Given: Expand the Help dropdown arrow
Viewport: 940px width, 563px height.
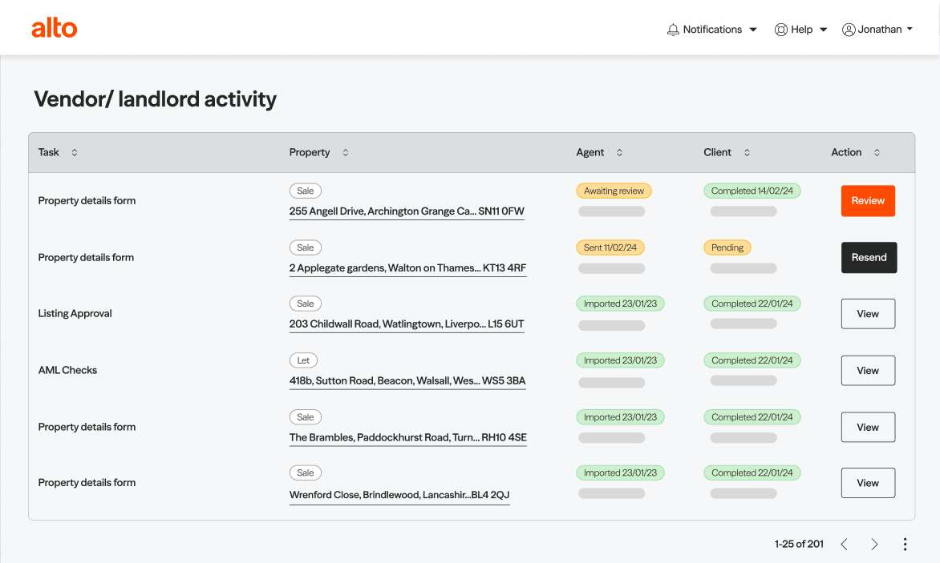Looking at the screenshot, I should click(823, 30).
